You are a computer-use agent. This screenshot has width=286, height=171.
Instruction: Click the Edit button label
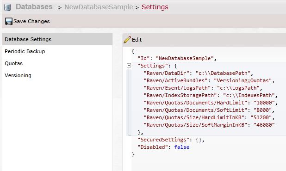(x=137, y=40)
